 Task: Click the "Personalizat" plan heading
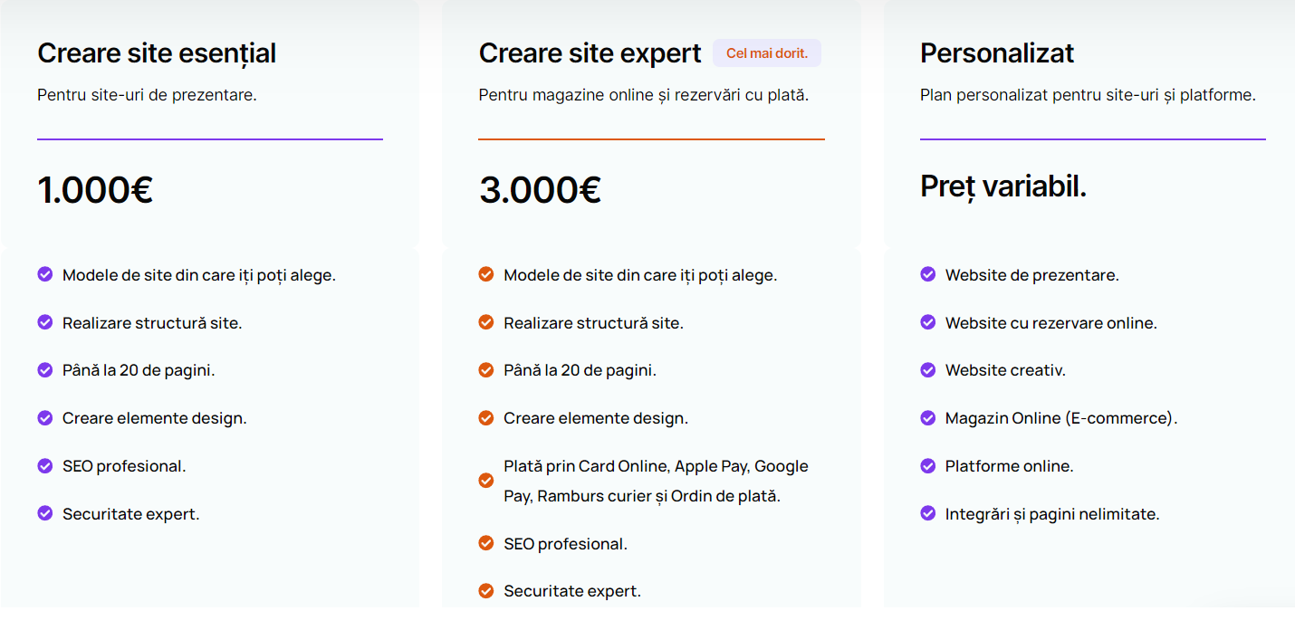[997, 53]
